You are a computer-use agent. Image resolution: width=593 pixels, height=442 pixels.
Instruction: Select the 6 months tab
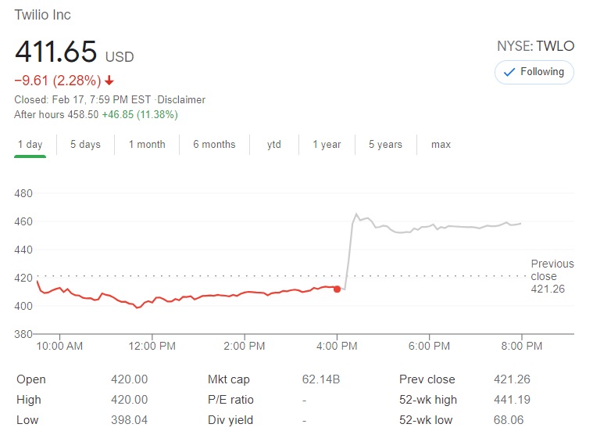point(214,144)
